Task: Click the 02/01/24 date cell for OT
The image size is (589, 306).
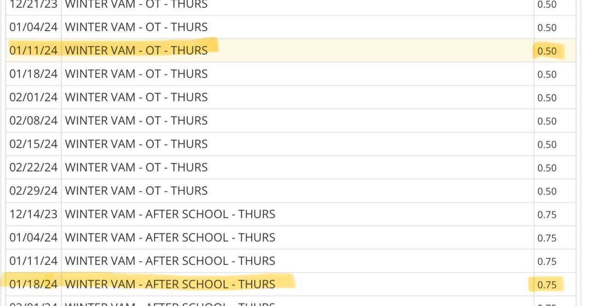Action: (x=33, y=97)
